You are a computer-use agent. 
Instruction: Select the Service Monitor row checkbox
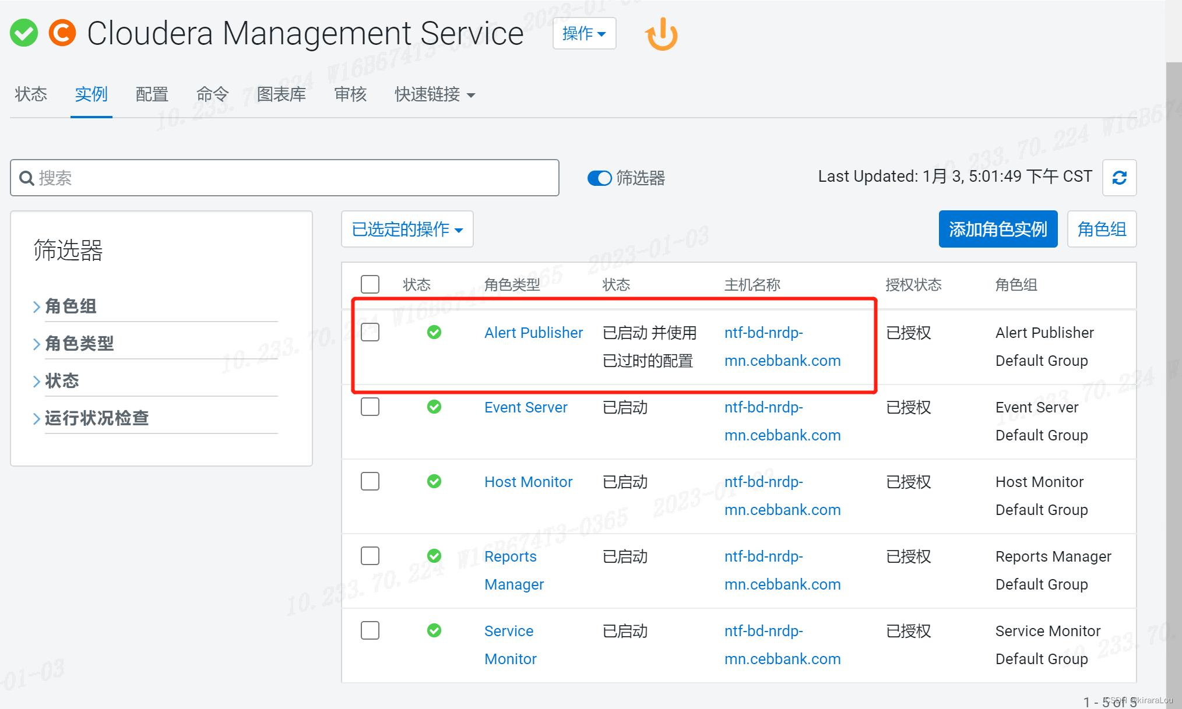[x=370, y=630]
